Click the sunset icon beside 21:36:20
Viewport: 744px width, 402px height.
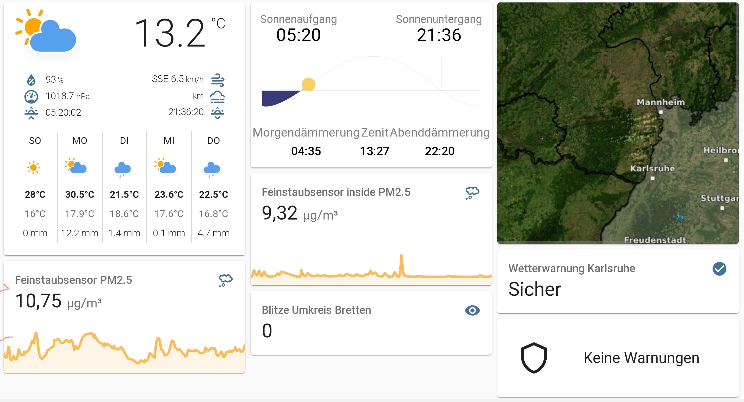(x=217, y=113)
